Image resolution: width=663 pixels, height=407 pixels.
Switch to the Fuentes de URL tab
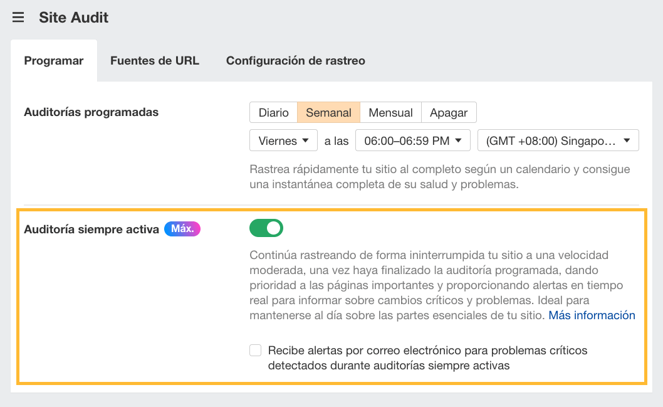[154, 60]
